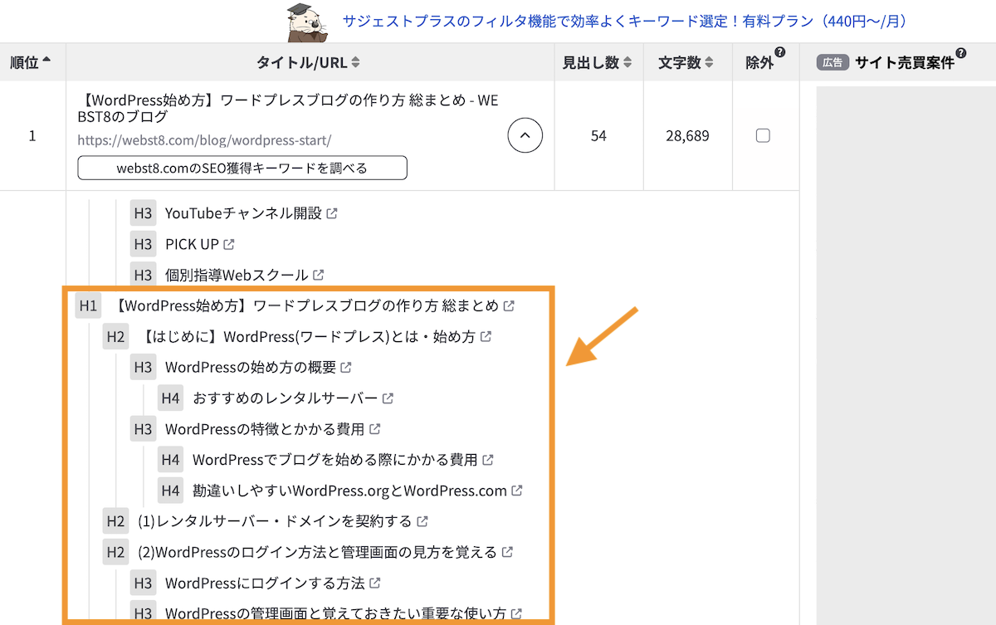996x625 pixels.
Task: Open external link icon beside WordPress.orgとWordPress.com
Action: [517, 491]
